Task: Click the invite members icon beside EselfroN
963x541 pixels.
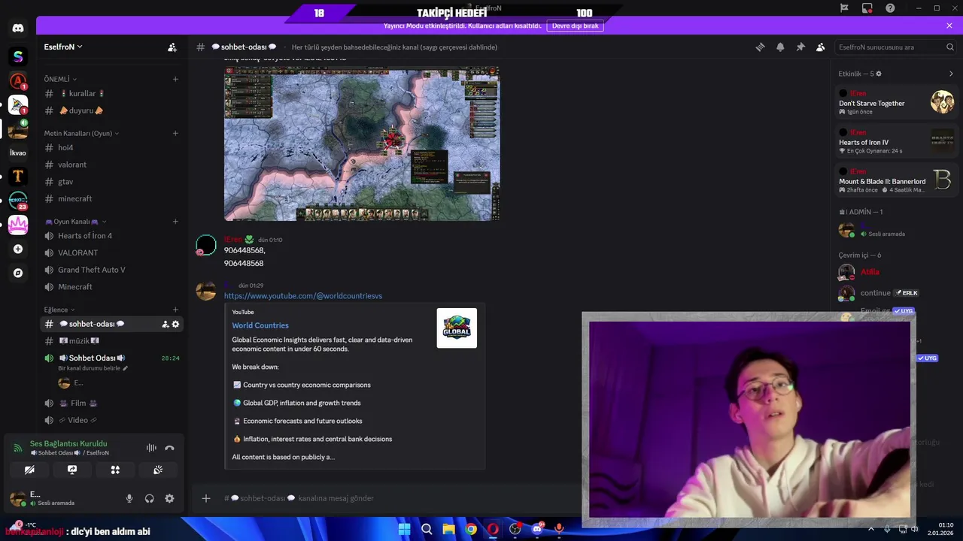Action: [x=172, y=47]
